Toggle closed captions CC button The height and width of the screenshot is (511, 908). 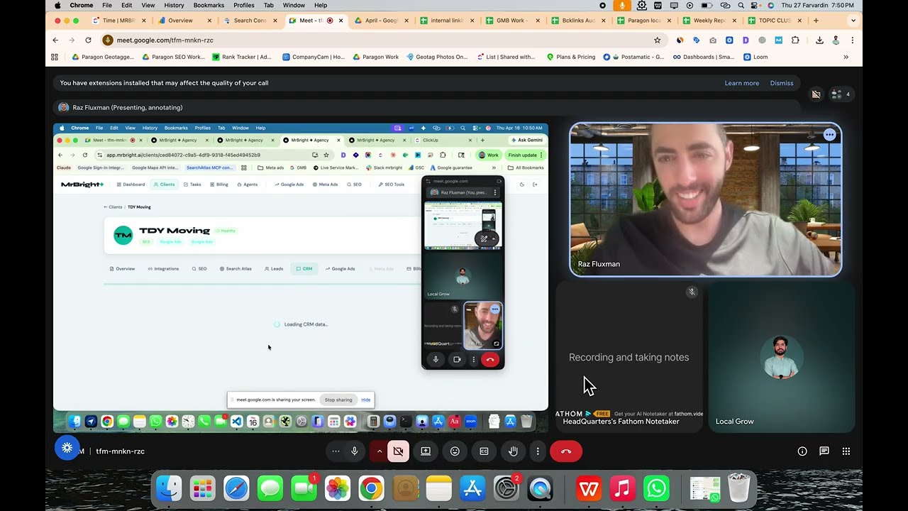pyautogui.click(x=484, y=451)
